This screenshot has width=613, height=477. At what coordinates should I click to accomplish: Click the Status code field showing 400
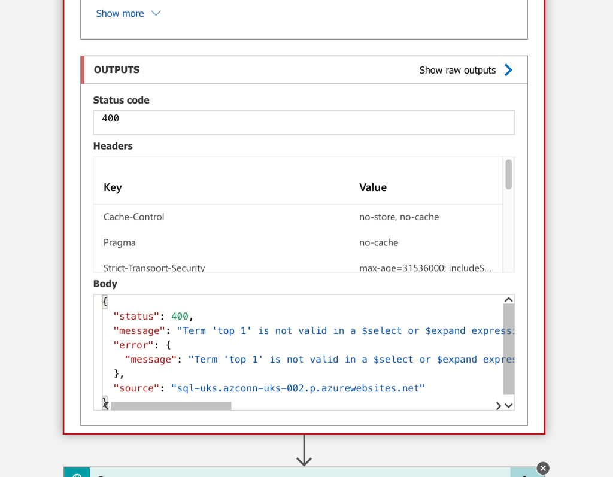tap(304, 123)
